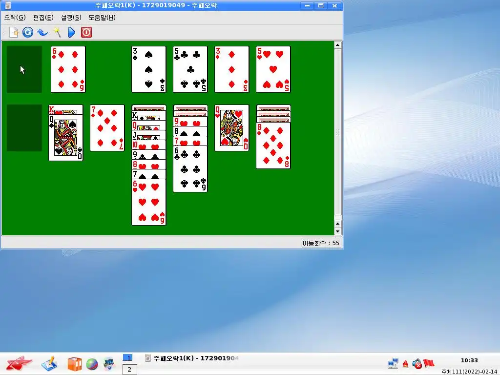Click the magic wand hint icon
Viewport: 500px width, 375px height.
click(57, 32)
